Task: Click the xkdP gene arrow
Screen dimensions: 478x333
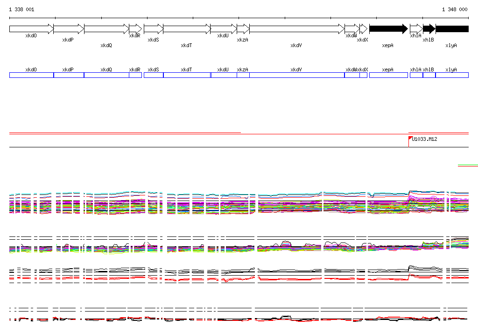Action: pyautogui.click(x=69, y=29)
